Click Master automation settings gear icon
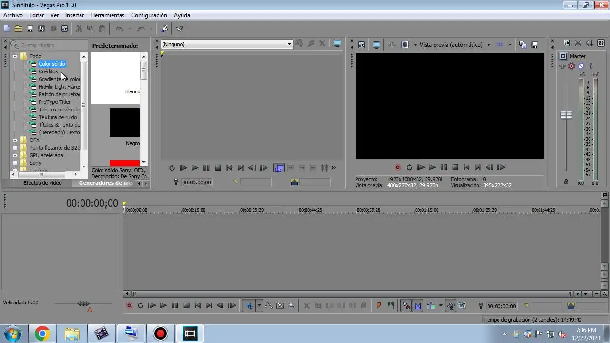Image resolution: width=610 pixels, height=343 pixels. click(571, 66)
